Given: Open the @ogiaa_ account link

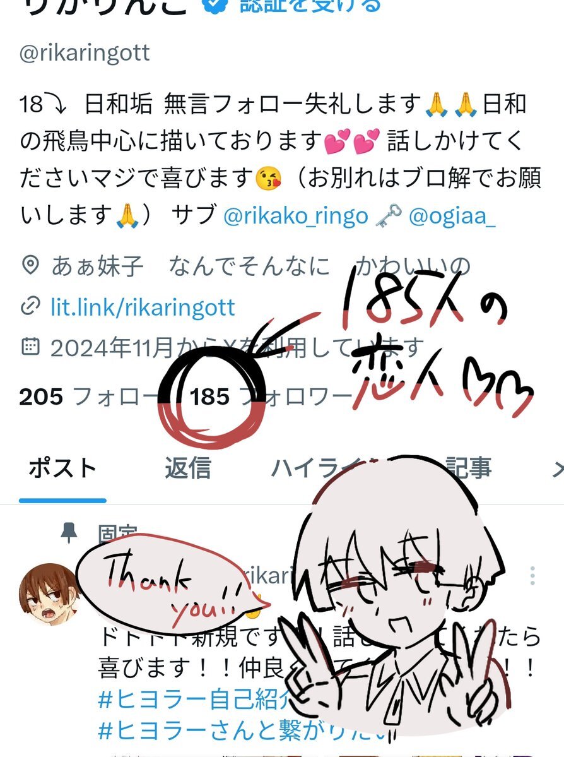Looking at the screenshot, I should pyautogui.click(x=452, y=216).
